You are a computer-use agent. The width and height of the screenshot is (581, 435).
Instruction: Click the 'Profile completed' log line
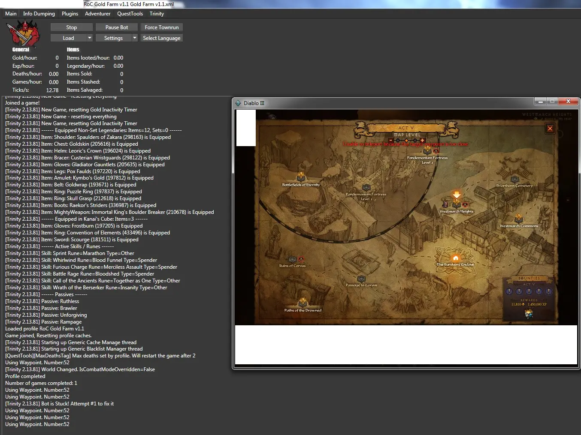[x=25, y=376]
